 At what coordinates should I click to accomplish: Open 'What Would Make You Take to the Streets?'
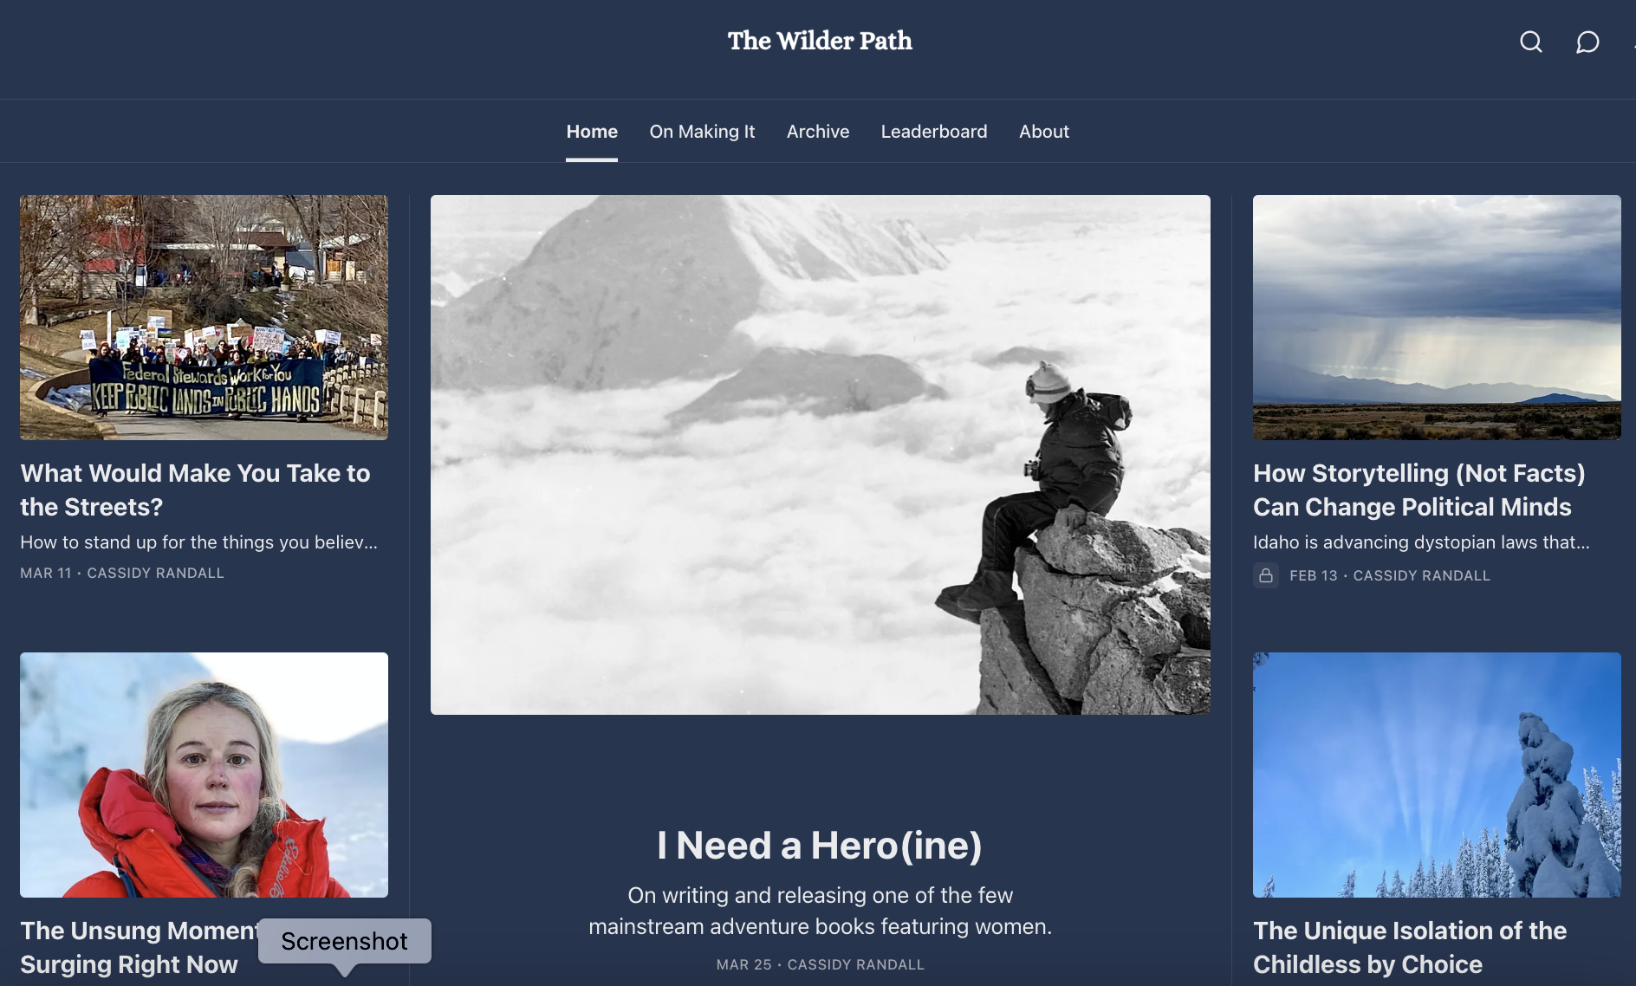pos(195,490)
